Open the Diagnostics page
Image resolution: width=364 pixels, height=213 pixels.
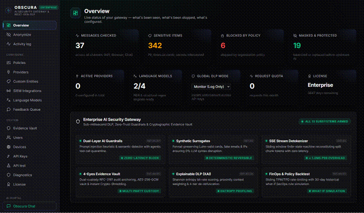(x=30, y=175)
